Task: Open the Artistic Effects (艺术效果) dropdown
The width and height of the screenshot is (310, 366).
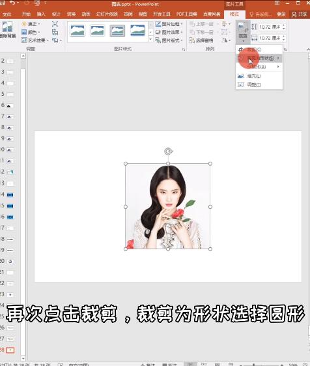Action: pyautogui.click(x=35, y=40)
